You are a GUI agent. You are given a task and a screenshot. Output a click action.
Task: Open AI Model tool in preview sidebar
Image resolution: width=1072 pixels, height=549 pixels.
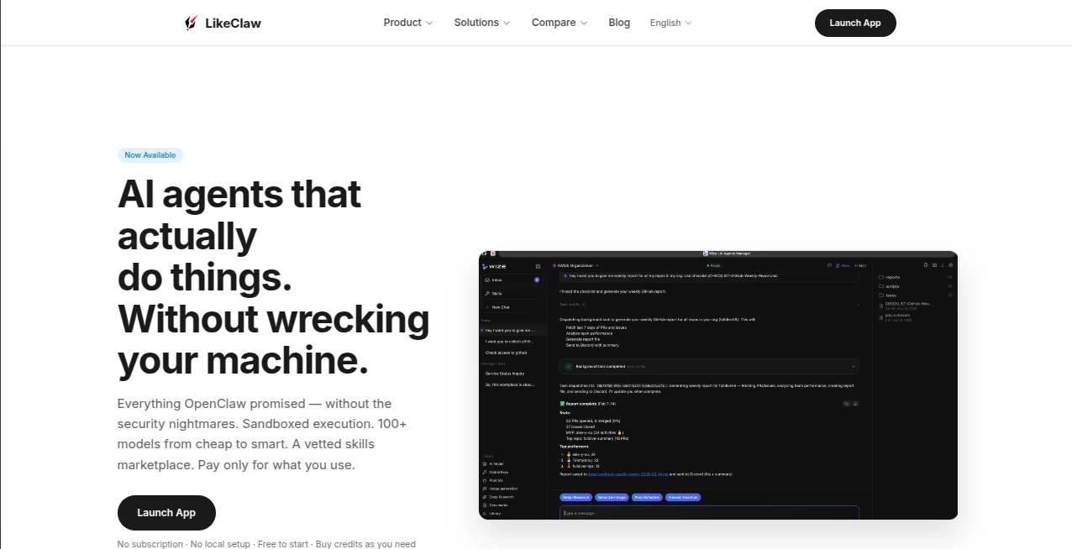494,463
